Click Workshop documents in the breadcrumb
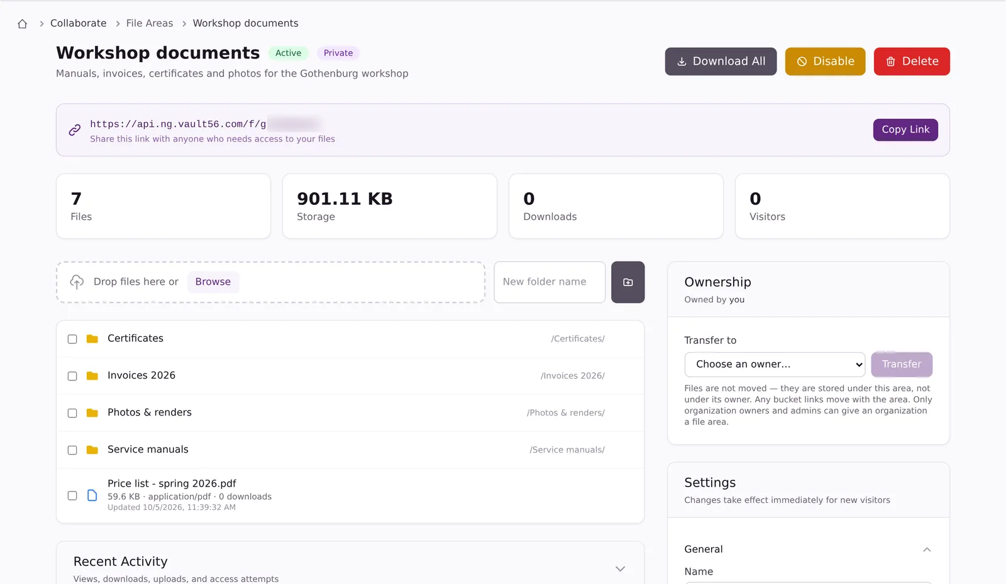The image size is (1006, 584). (x=246, y=23)
